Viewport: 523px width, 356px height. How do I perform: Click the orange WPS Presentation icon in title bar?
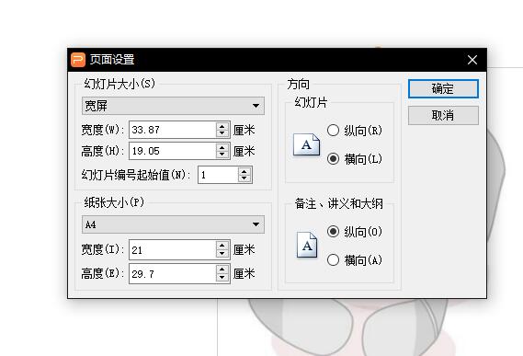pyautogui.click(x=78, y=60)
